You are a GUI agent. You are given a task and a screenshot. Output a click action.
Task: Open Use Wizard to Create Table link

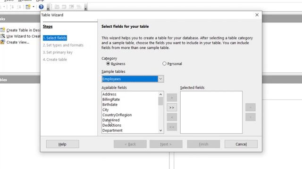pyautogui.click(x=23, y=36)
